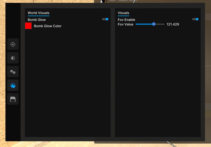Click the Fov Value label
Screen dimensions: 211x147
126,24
